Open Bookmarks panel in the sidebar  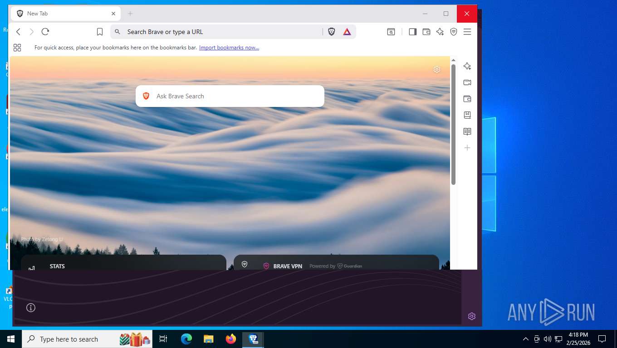[x=467, y=115]
